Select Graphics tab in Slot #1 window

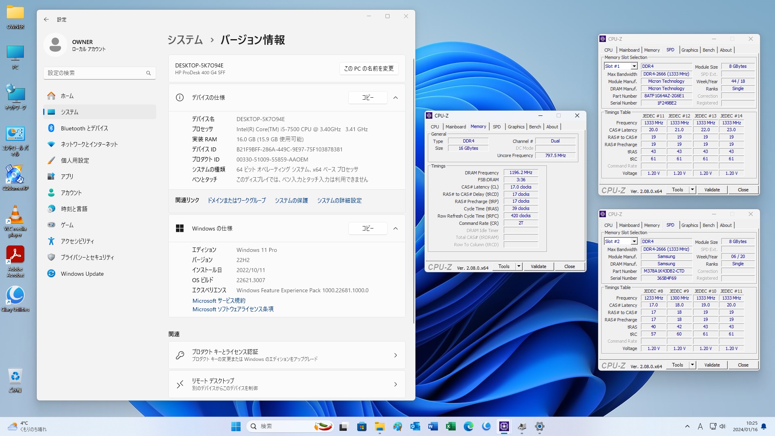(x=689, y=50)
